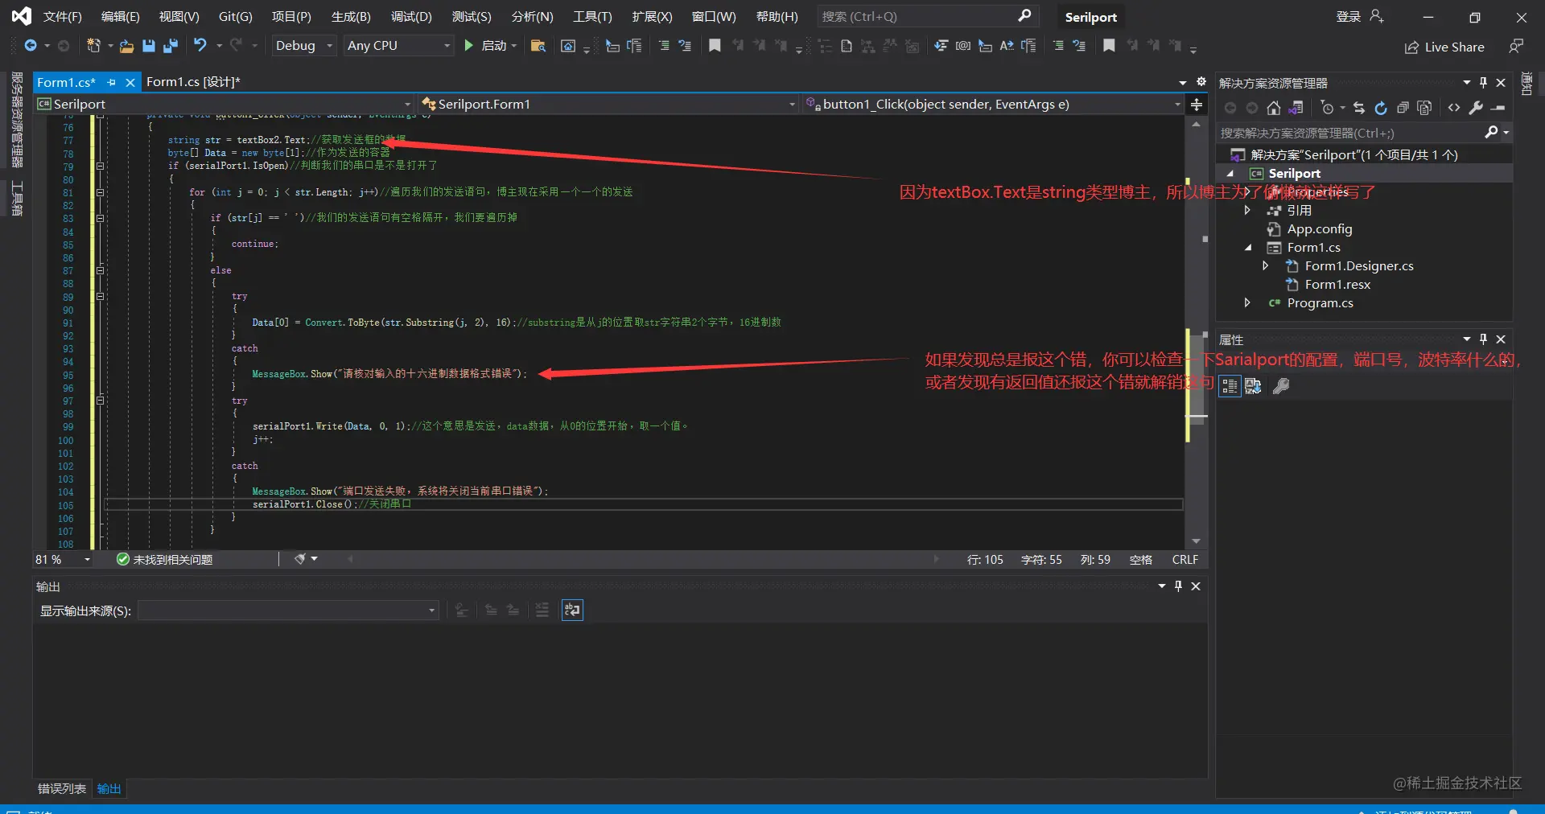Collapse the for-loop outlining at line 81
Image resolution: width=1545 pixels, height=814 pixels.
click(101, 192)
